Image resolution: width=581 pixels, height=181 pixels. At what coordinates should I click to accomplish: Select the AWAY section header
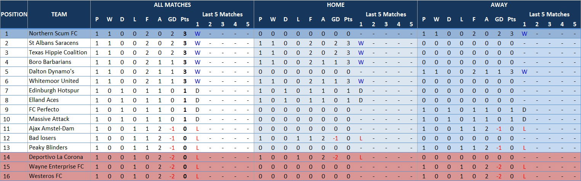499,5
